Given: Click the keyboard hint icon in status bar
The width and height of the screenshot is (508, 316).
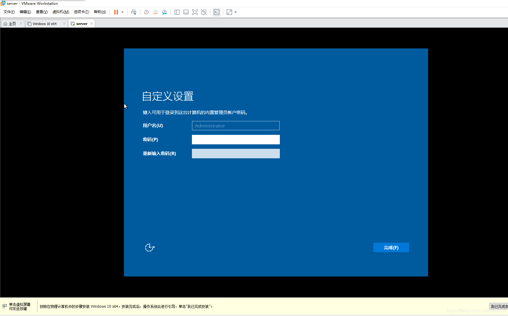Looking at the screenshot, I should coord(5,306).
